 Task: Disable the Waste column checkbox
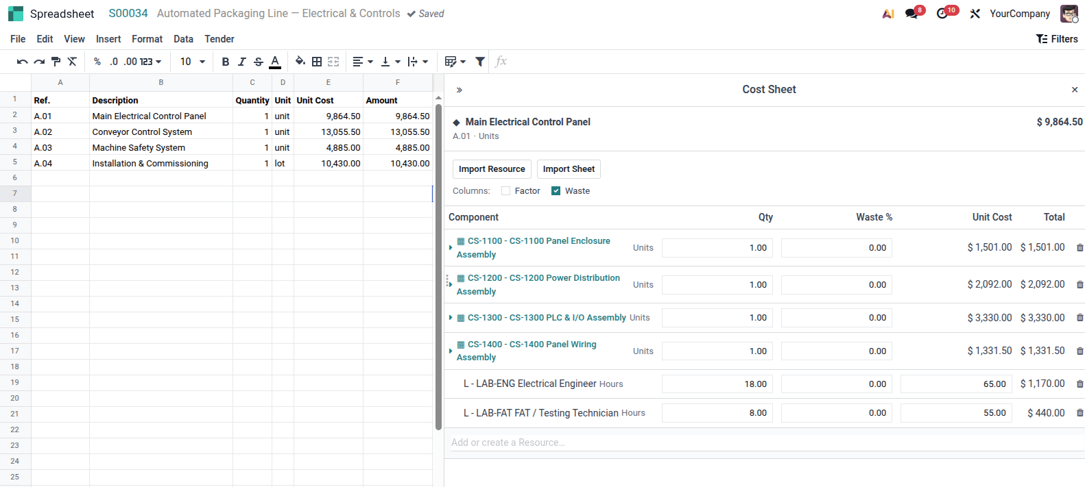tap(556, 191)
